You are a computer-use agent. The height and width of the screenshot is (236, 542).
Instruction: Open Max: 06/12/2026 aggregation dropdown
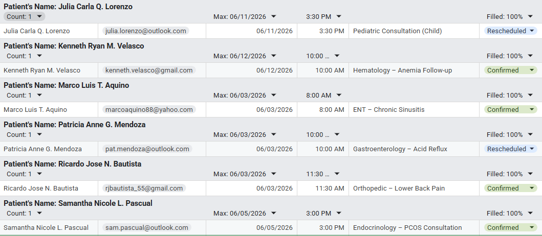245,56
